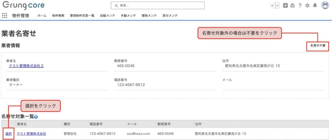
Task: Open the 差分メンテ tab
Action: click(170, 16)
